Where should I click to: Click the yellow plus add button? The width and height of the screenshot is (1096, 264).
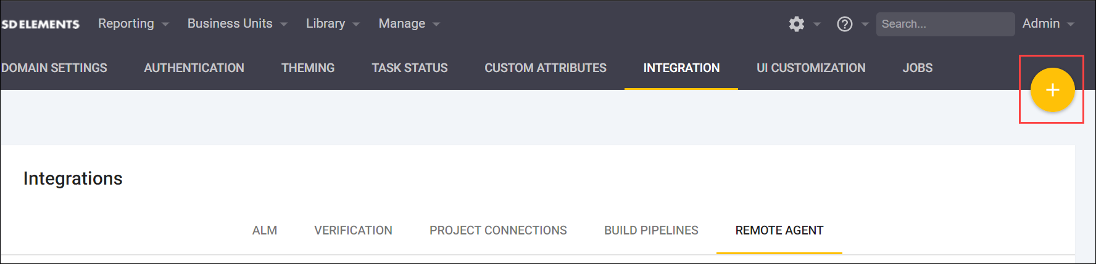click(x=1052, y=90)
